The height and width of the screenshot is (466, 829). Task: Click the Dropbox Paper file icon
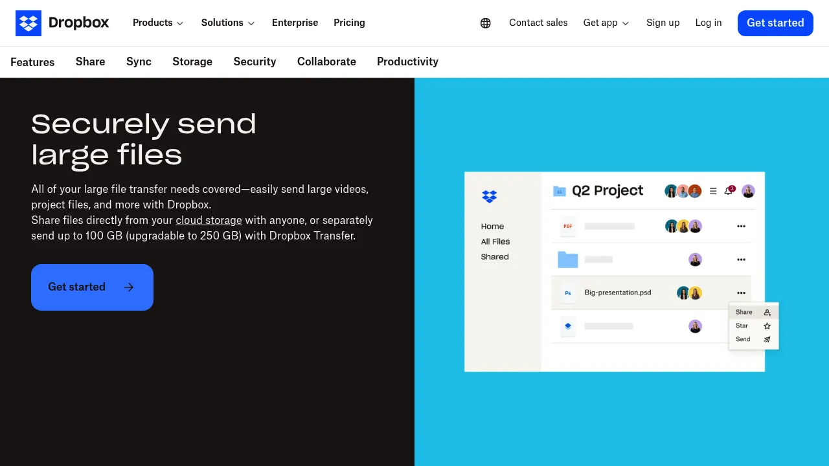pos(568,326)
